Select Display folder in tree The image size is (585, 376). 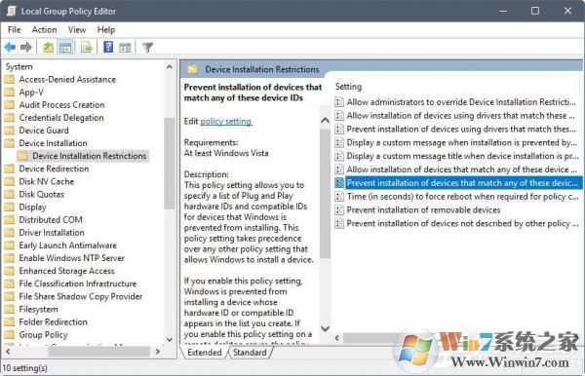(x=32, y=207)
